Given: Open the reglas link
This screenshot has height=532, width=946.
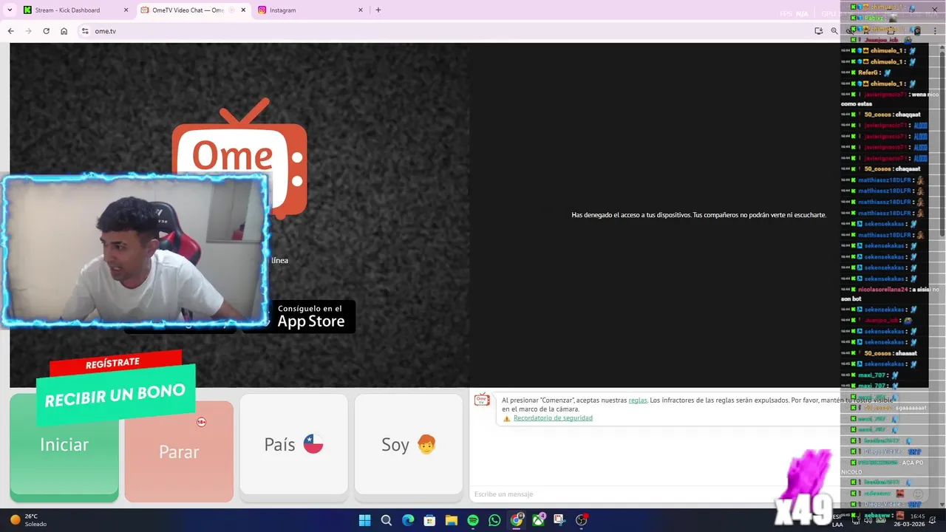Looking at the screenshot, I should point(638,400).
